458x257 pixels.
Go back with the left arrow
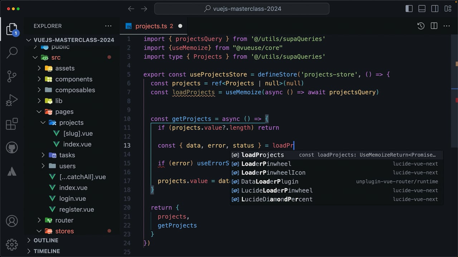tap(131, 9)
